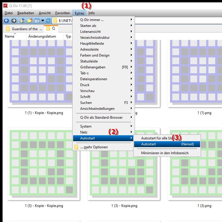
Task: Select thumbnail of 1 (1).png
Action: tap(195, 73)
